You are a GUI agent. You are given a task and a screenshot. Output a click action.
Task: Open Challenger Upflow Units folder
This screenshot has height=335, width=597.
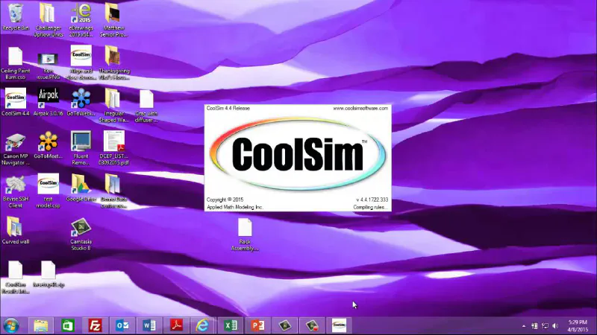(x=48, y=20)
